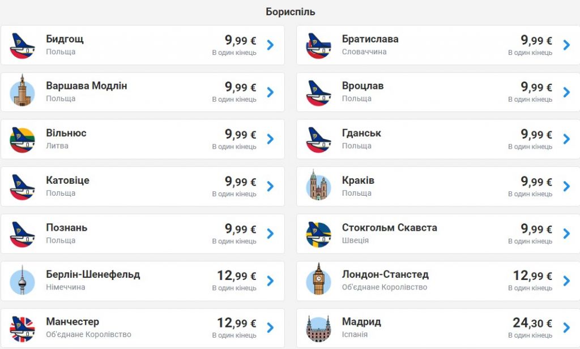This screenshot has height=349, width=580.
Task: Expand the Мадрид offer chevron
Action: tap(566, 328)
